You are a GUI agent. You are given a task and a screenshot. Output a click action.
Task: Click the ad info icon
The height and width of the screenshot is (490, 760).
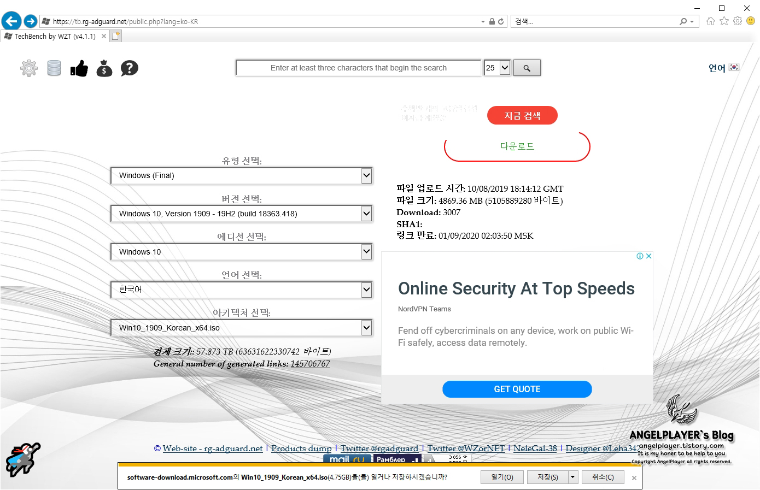point(640,256)
